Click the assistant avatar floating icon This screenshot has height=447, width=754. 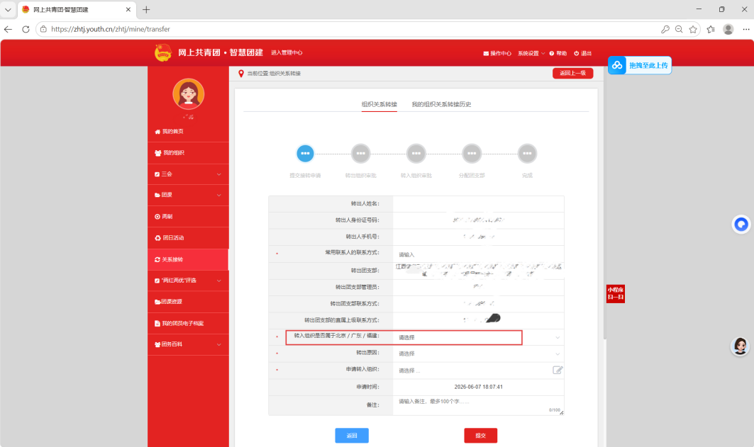[740, 346]
